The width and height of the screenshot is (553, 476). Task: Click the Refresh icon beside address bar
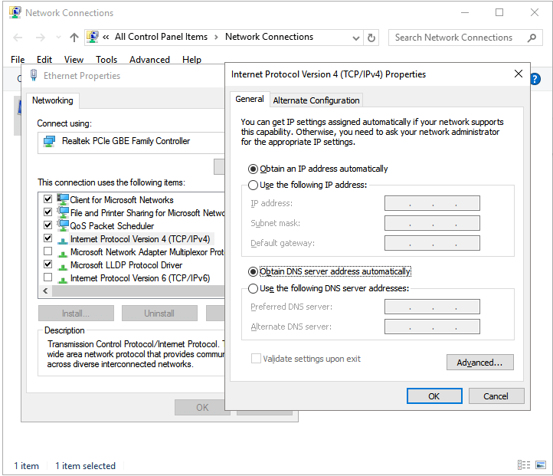[372, 38]
